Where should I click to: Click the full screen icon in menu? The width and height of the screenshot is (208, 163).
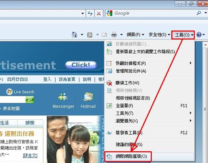109,106
